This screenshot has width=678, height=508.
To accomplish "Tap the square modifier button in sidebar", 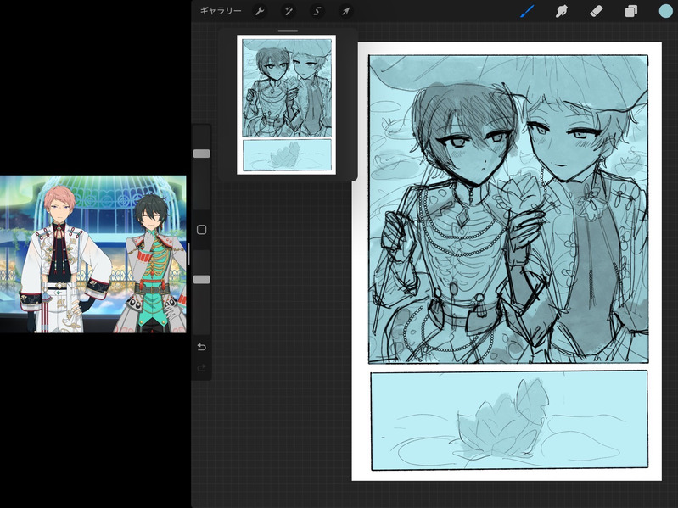I will (201, 230).
